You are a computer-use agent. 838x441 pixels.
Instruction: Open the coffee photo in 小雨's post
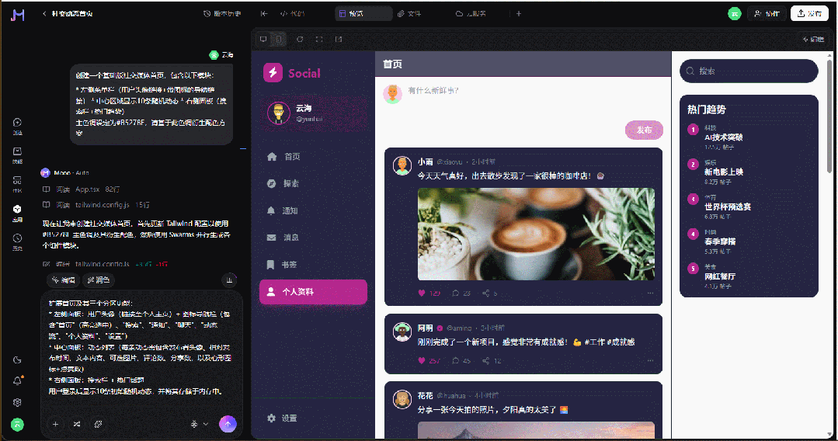[536, 234]
